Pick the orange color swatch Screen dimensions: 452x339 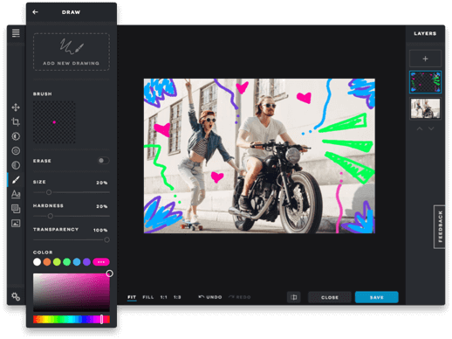tap(47, 262)
